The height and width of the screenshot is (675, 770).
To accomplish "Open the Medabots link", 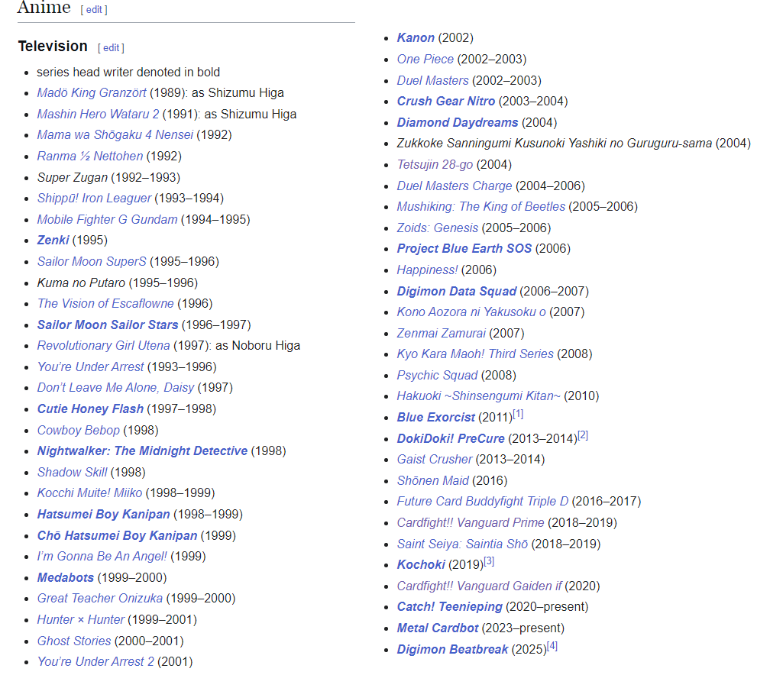I will coord(66,577).
